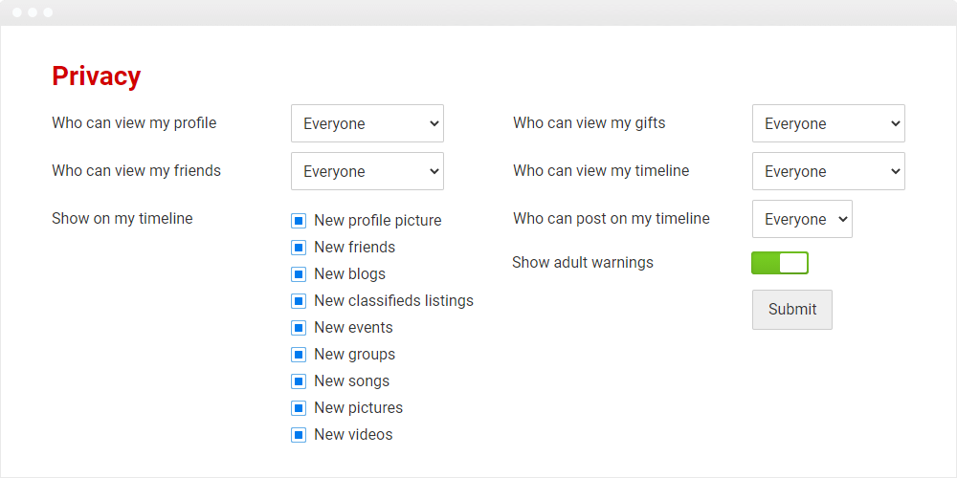Disable New videos on timeline
957x478 pixels.
click(x=299, y=435)
